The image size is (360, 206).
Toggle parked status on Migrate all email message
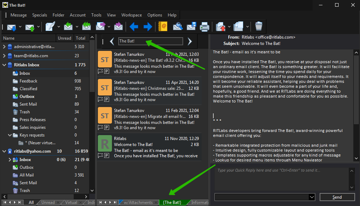tap(107, 127)
